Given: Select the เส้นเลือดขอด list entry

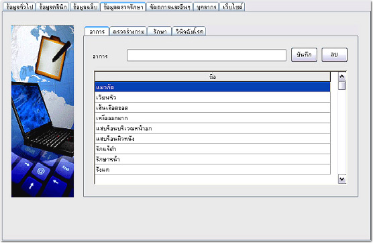Looking at the screenshot, I should tap(213, 107).
